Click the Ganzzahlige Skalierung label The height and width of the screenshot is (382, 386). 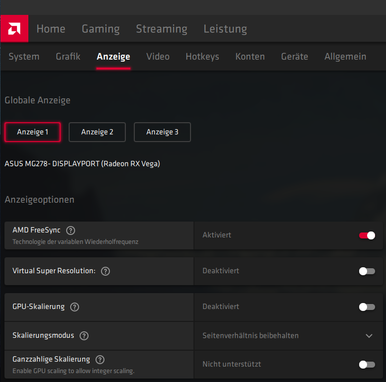coord(51,359)
